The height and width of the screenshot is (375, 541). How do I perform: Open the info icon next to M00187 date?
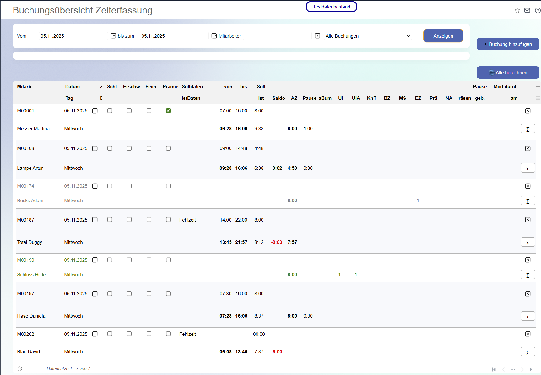[x=95, y=220]
